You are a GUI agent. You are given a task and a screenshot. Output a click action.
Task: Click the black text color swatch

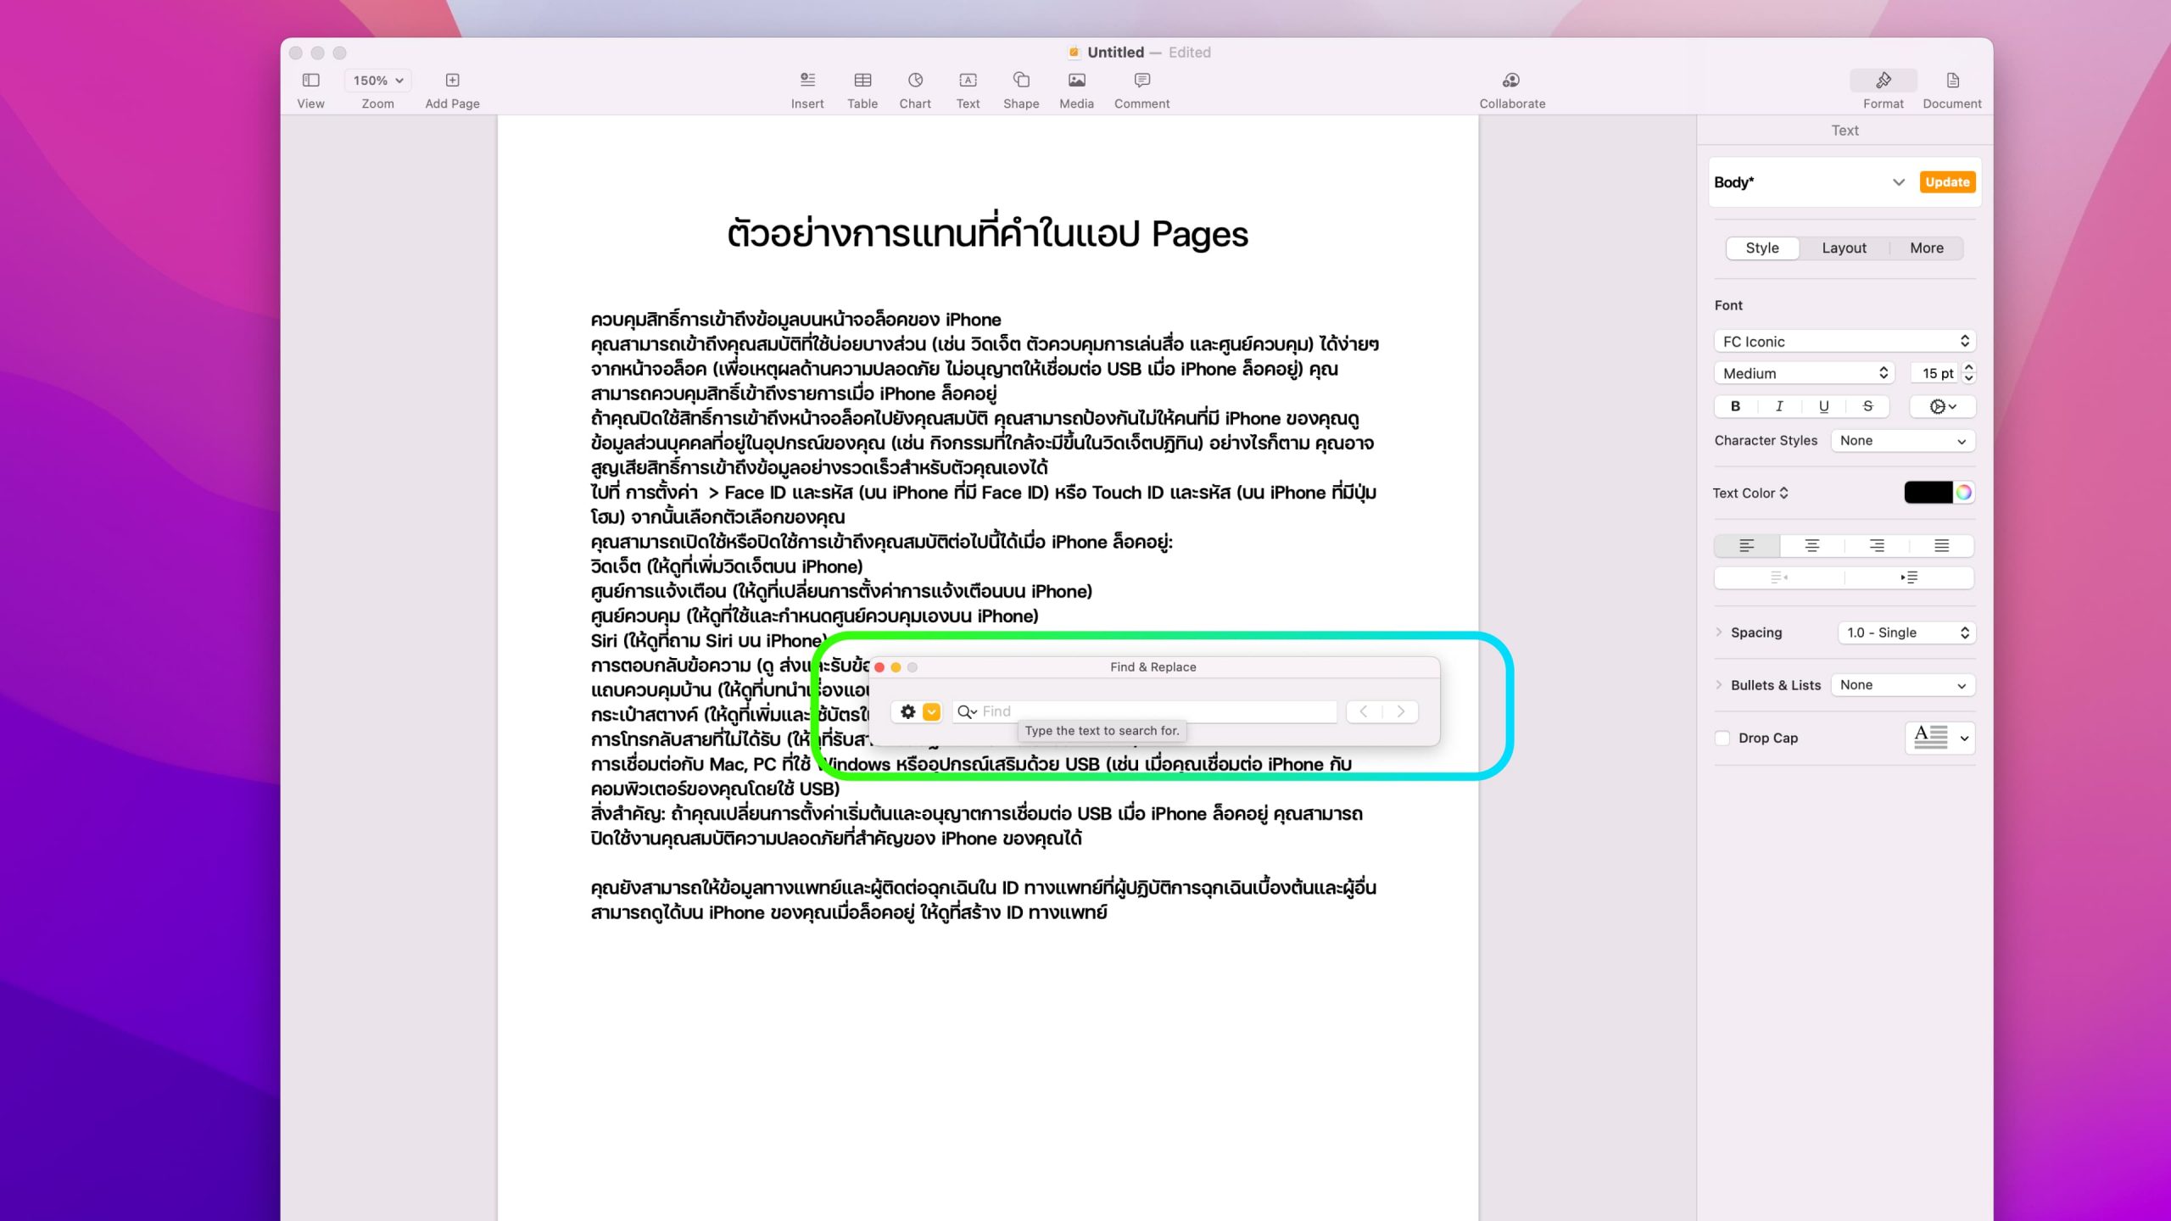pyautogui.click(x=1928, y=493)
